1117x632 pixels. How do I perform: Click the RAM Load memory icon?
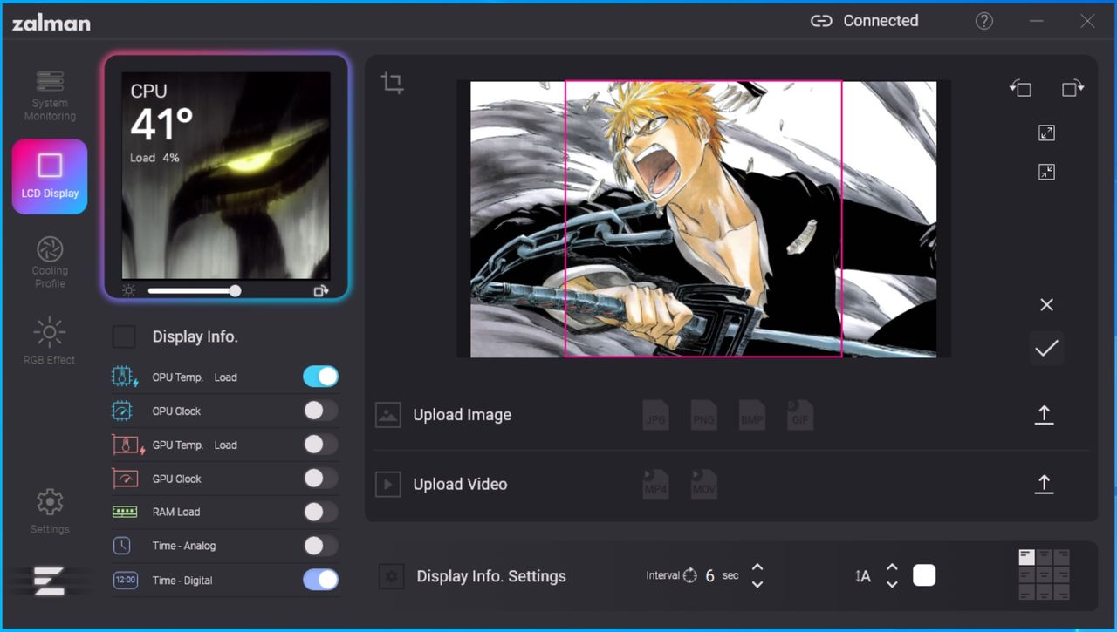click(x=126, y=512)
